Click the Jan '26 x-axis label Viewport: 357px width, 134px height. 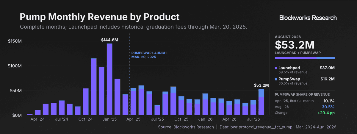click(x=205, y=119)
